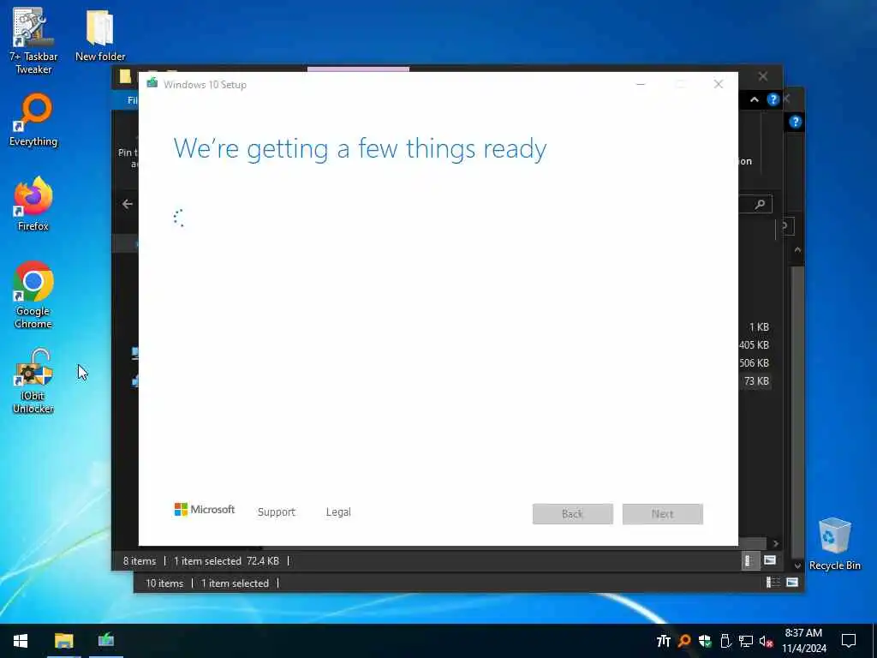877x658 pixels.
Task: Click the 8 items status bar text
Action: tap(140, 560)
